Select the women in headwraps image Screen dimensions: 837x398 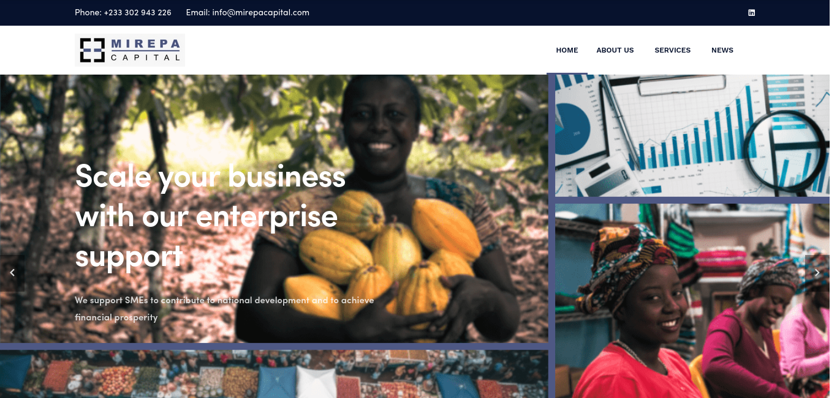pyautogui.click(x=692, y=301)
